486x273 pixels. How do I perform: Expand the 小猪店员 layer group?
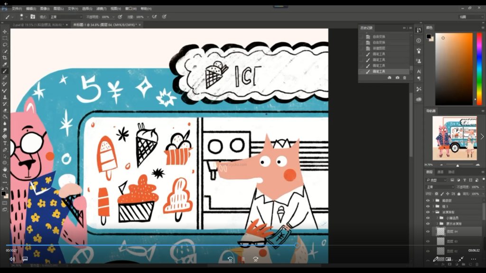pos(437,218)
